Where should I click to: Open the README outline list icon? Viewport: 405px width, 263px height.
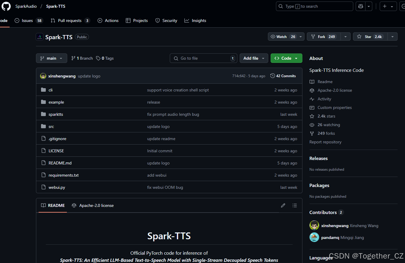point(294,205)
